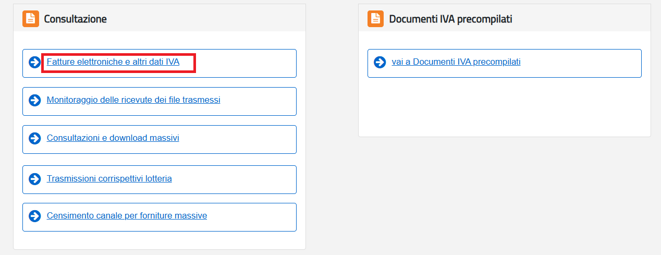Click the arrow icon beside Trasmissioni corrispettivi lotteria
The width and height of the screenshot is (661, 255).
tap(35, 179)
